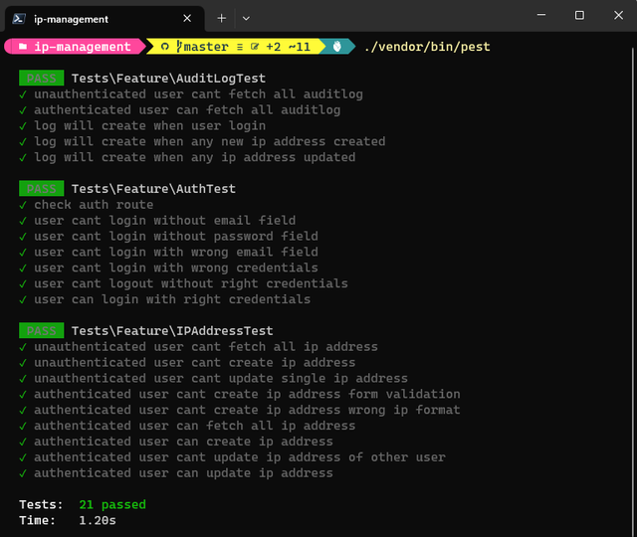Click 'authenticated user can fetch all auditlog'

pyautogui.click(x=187, y=110)
